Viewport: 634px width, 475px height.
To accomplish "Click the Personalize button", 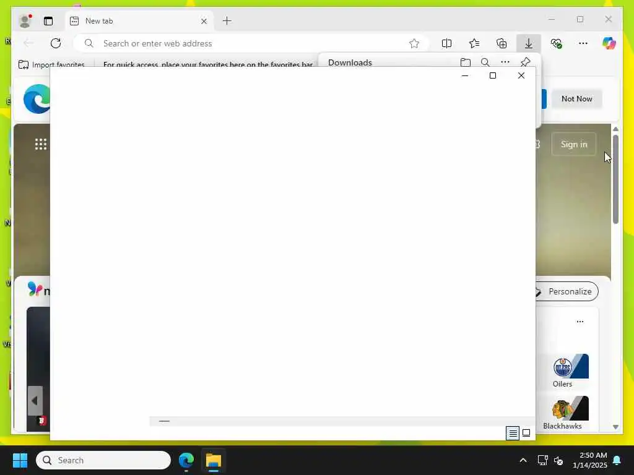I will (567, 291).
